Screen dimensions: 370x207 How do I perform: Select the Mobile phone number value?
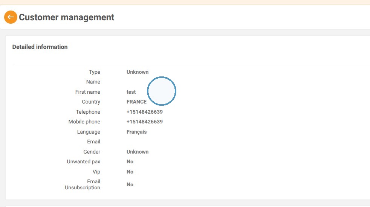pos(145,122)
